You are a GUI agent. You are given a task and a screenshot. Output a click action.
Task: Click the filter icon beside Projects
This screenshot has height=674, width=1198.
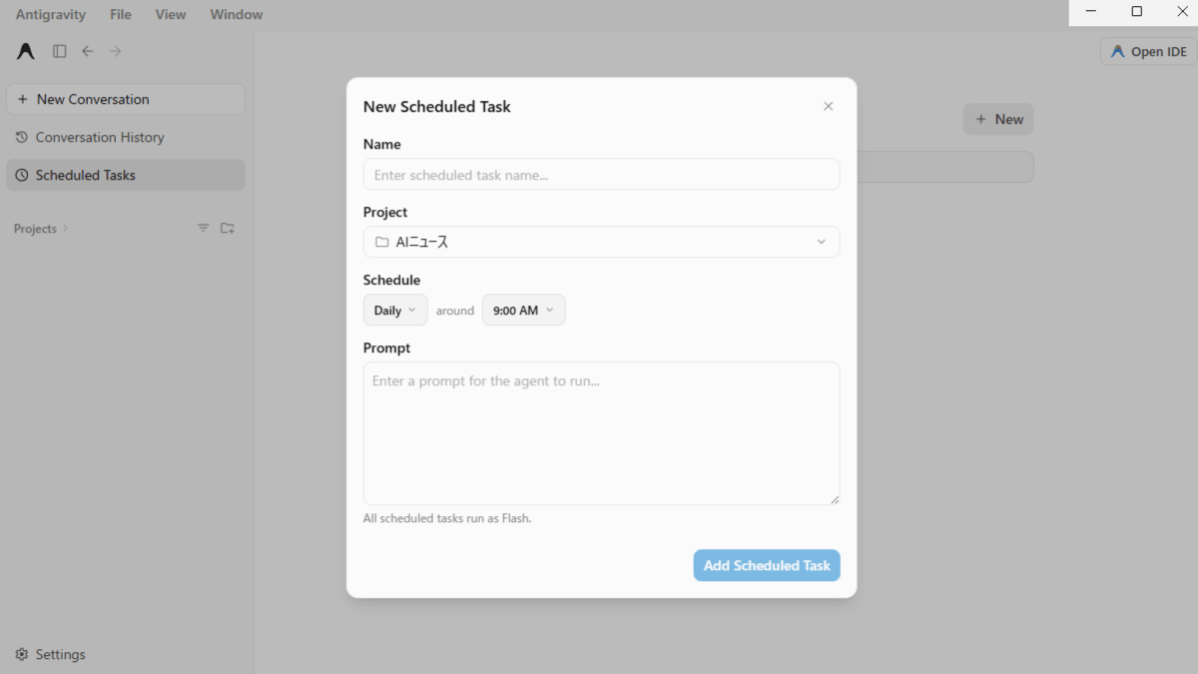coord(204,229)
